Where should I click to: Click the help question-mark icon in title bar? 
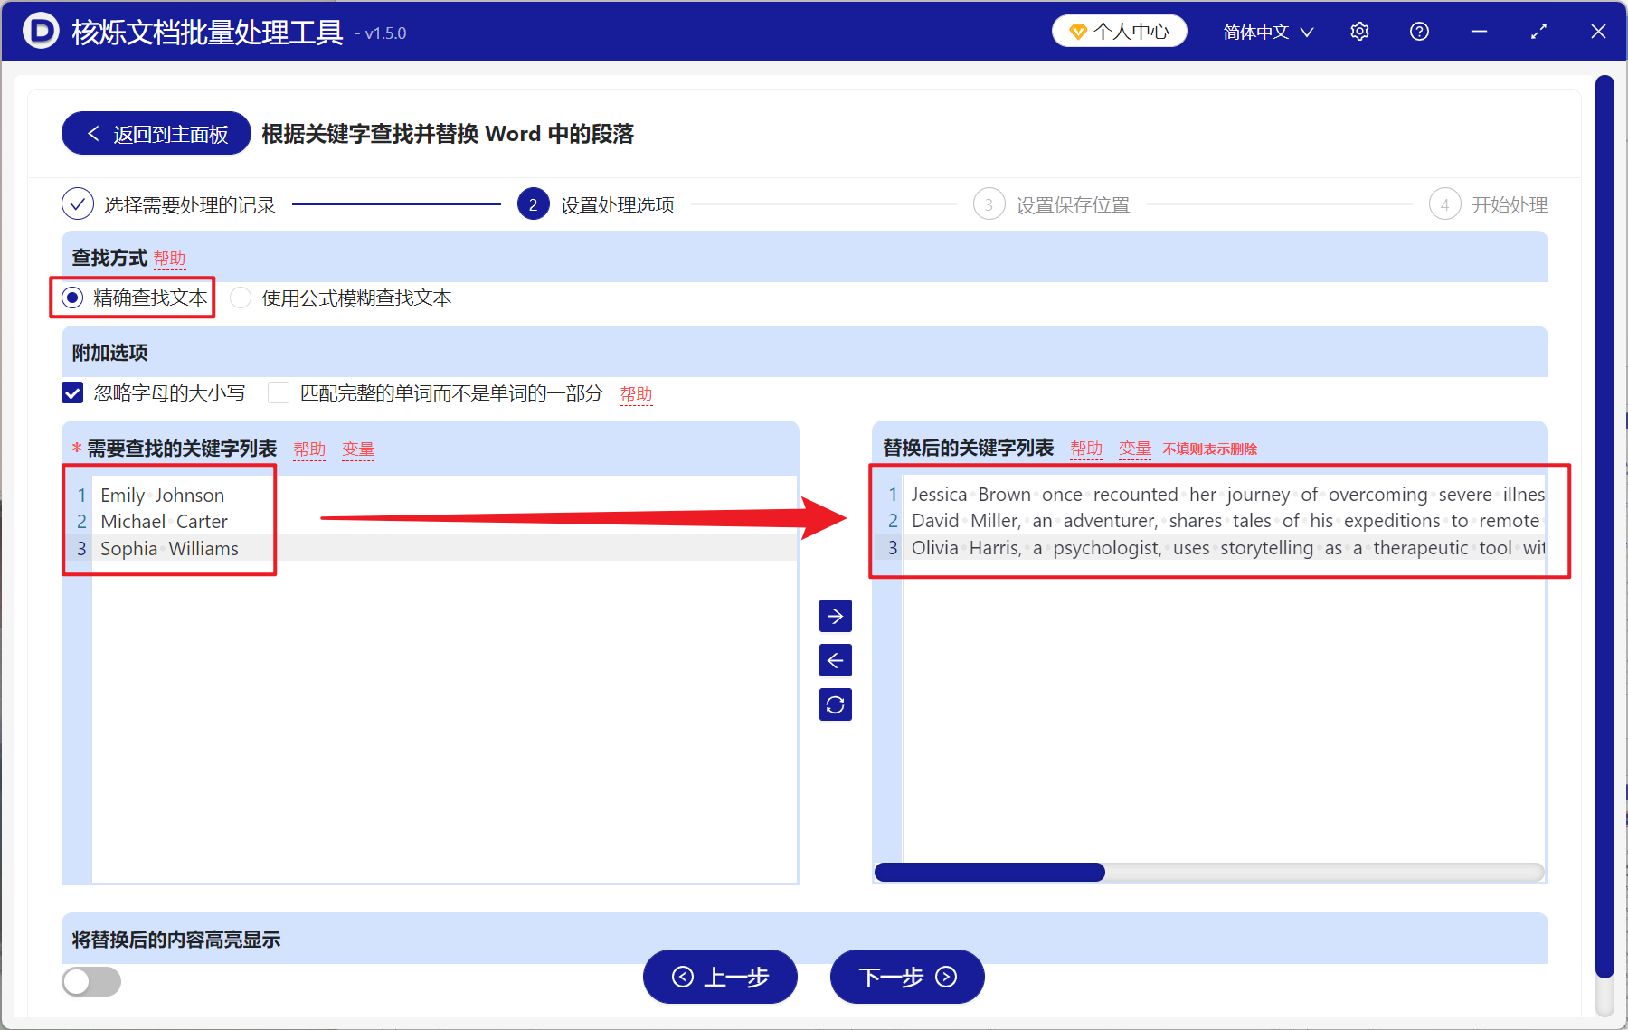1419,31
